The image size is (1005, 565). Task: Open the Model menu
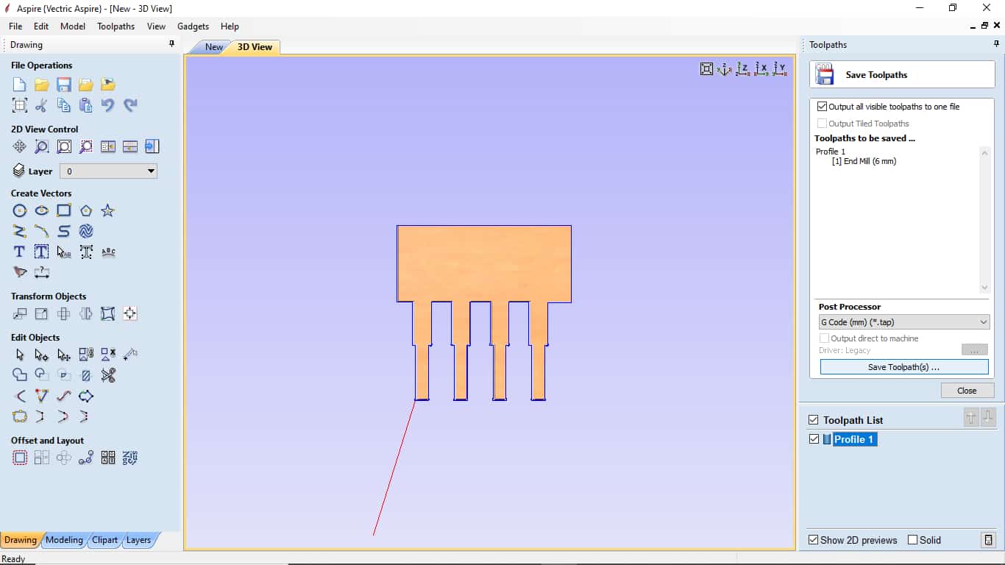point(73,26)
